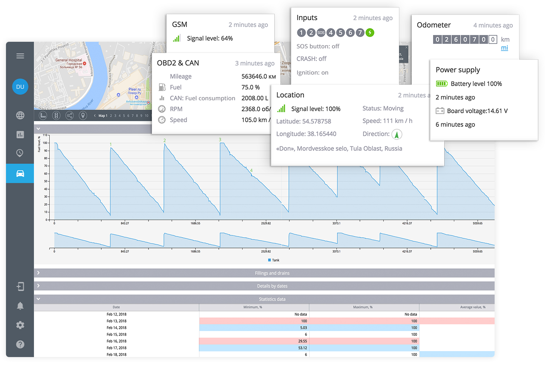
Task: Select the Feb 16, 2018 row
Action: pyautogui.click(x=264, y=341)
